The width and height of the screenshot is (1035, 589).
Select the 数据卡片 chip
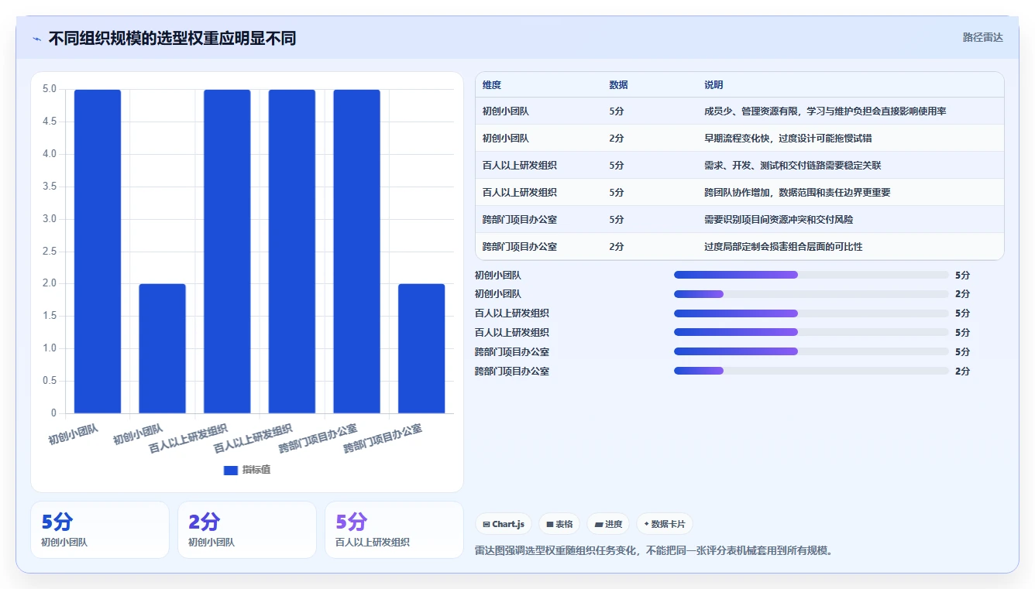click(665, 524)
